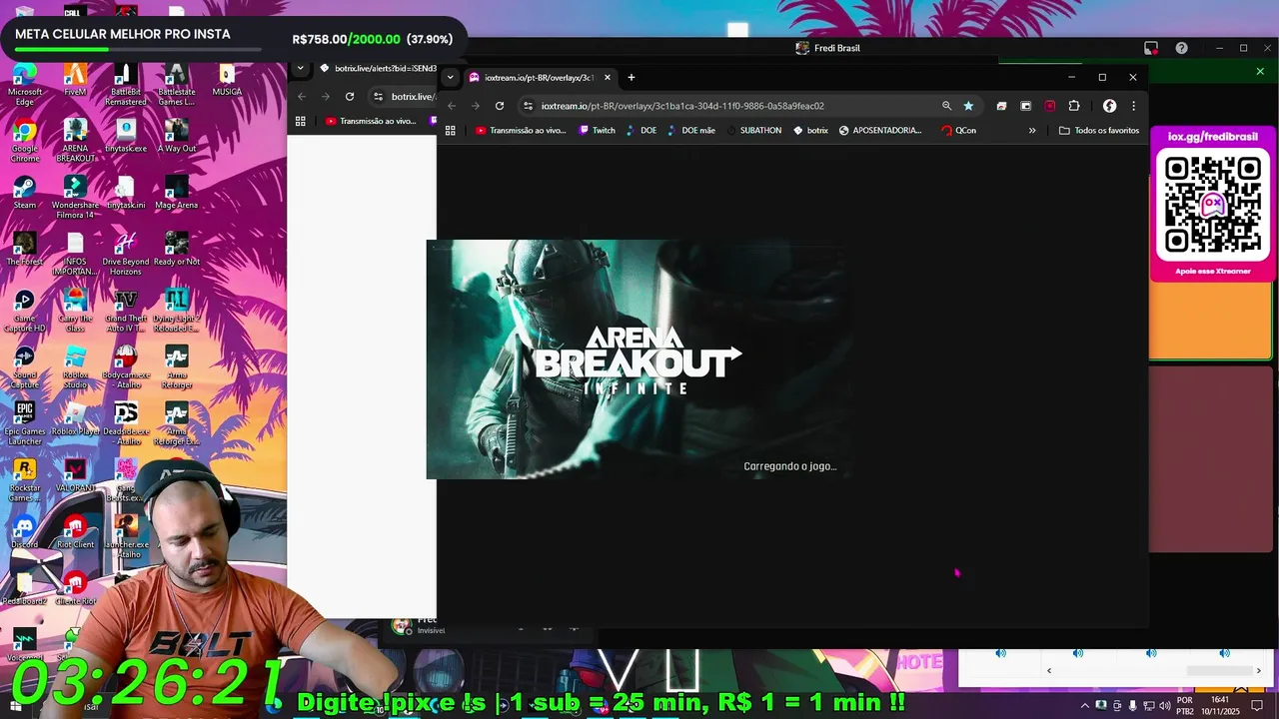Open the Game Capture HD shortcut

tap(25, 311)
